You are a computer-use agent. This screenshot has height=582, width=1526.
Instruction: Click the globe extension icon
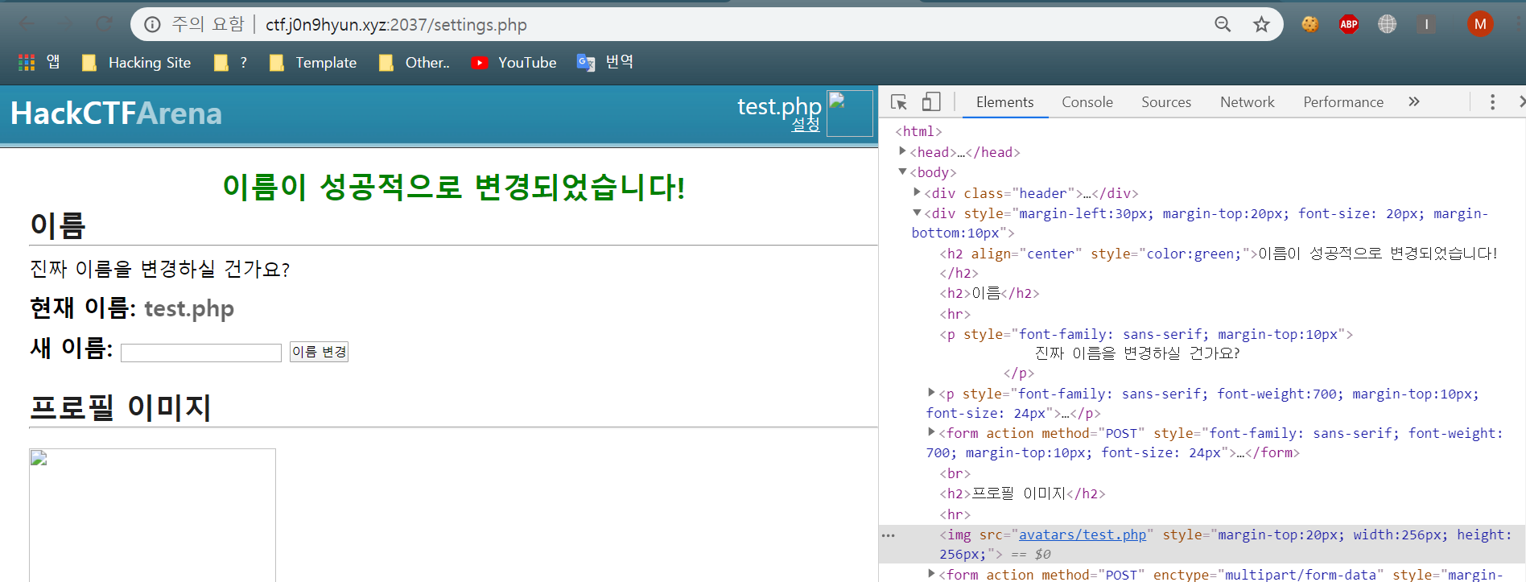1388,24
